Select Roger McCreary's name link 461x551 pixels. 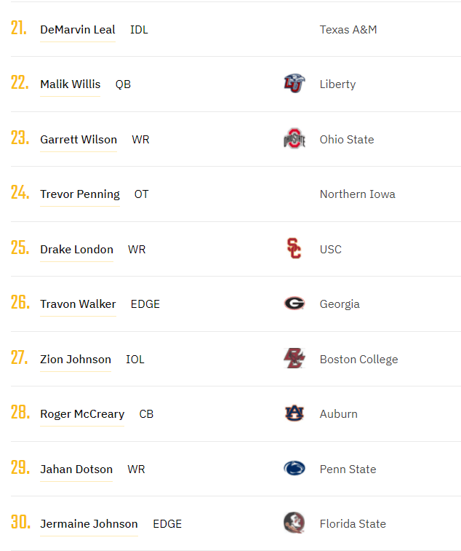point(82,414)
